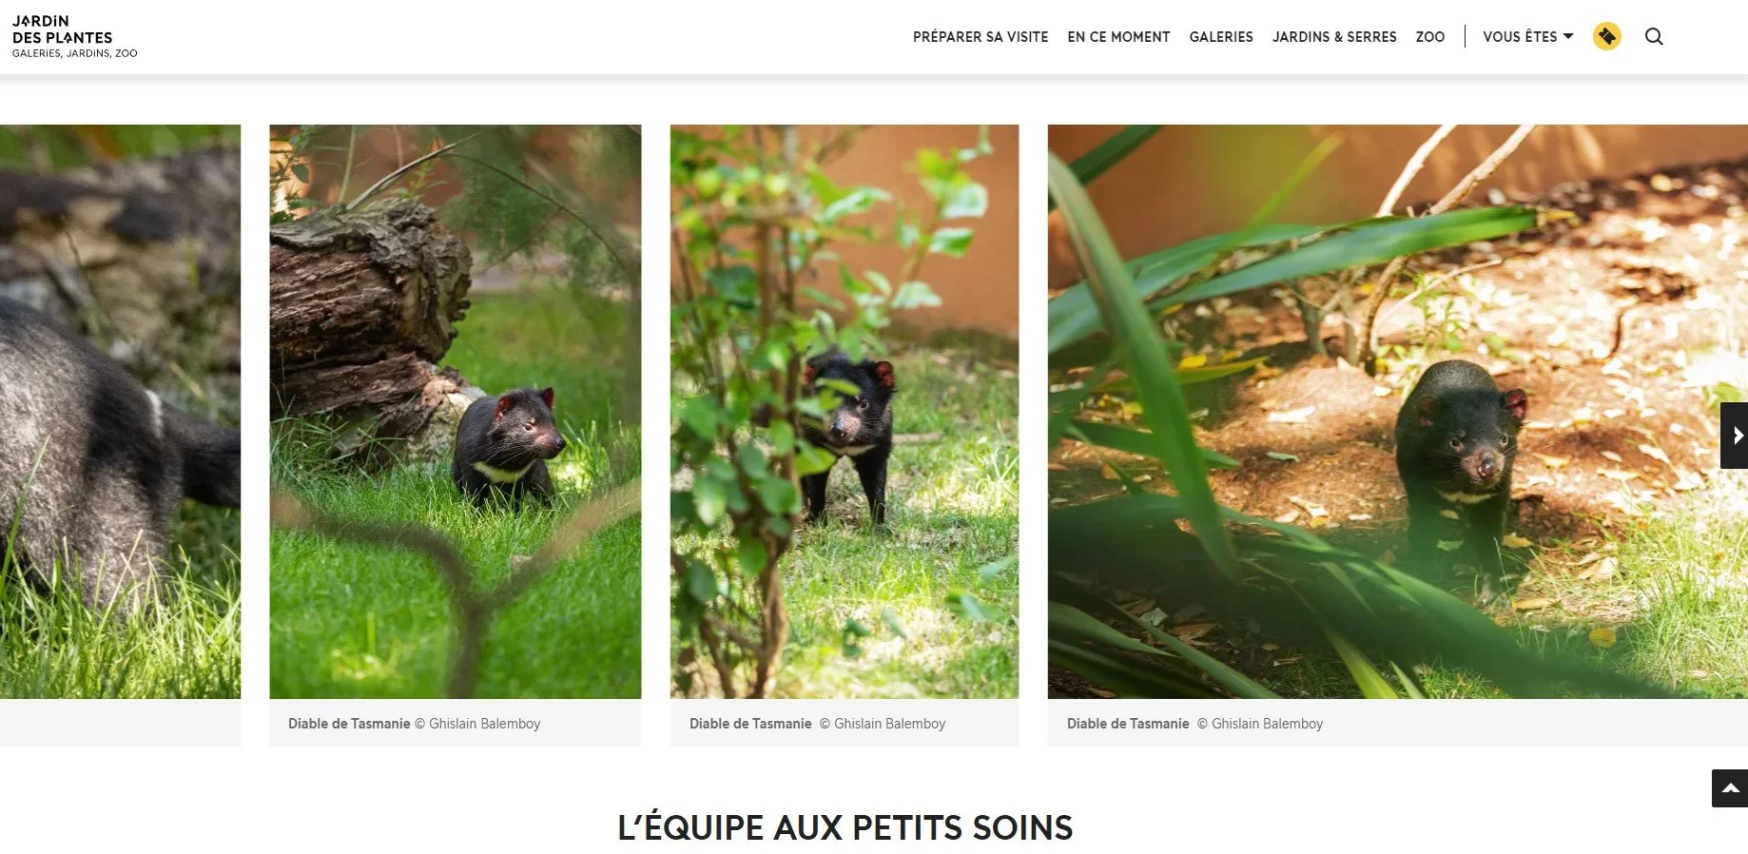Click the caption under the brown soil photo
The height and width of the screenshot is (854, 1748).
[1195, 724]
